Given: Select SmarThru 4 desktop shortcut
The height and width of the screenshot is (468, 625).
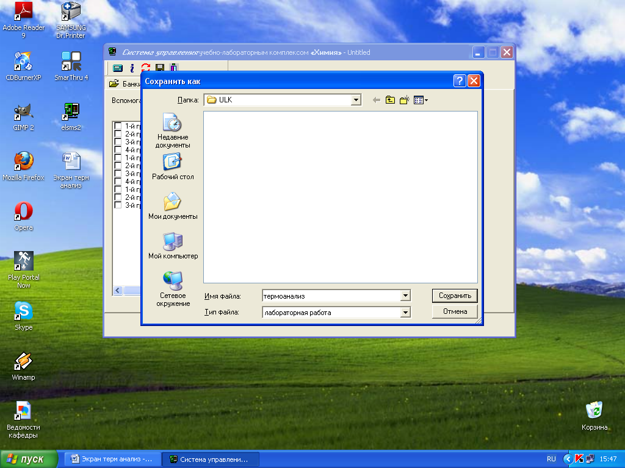Looking at the screenshot, I should (71, 66).
